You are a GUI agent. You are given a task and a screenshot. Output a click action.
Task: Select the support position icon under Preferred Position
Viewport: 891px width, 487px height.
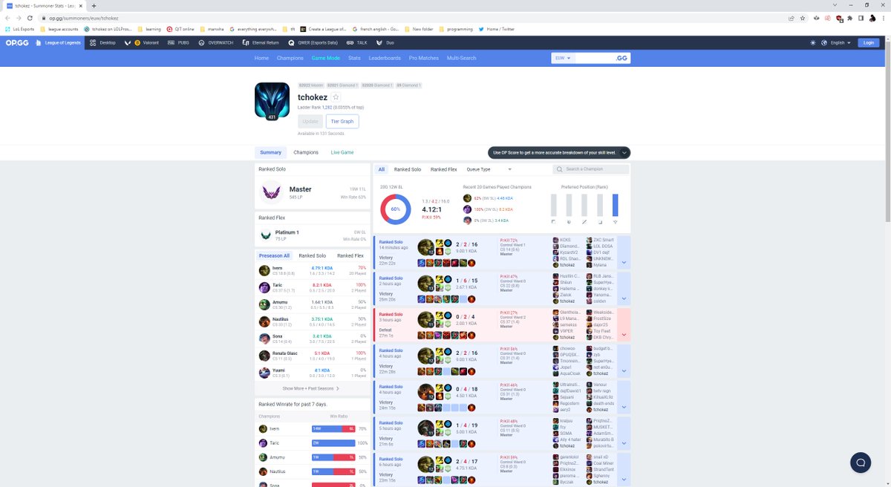tap(614, 222)
